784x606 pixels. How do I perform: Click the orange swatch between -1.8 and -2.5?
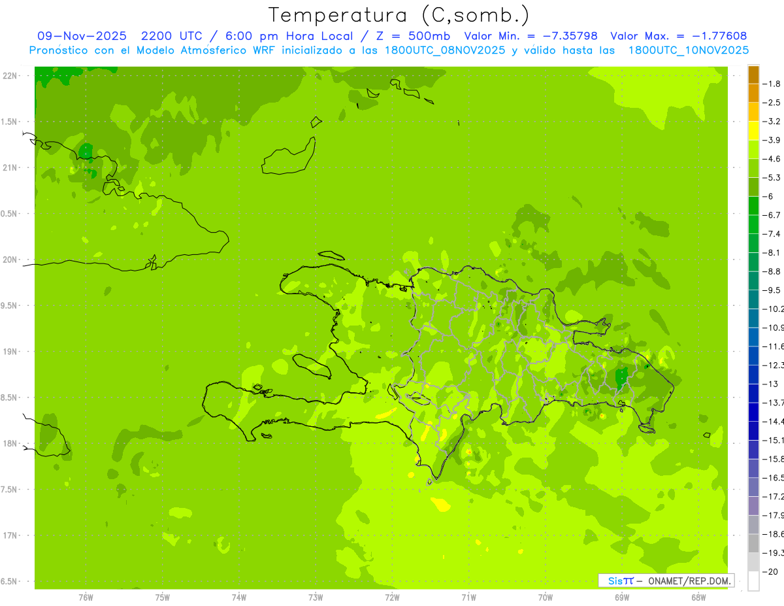point(753,93)
